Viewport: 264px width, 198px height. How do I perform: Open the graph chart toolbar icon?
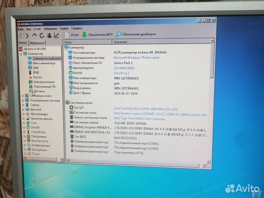point(56,36)
